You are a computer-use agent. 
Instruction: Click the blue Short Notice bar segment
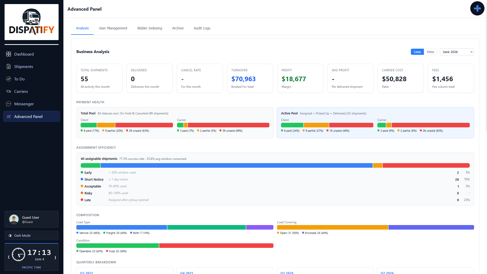236,165
